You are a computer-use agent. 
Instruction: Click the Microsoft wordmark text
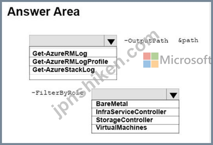click(186, 60)
